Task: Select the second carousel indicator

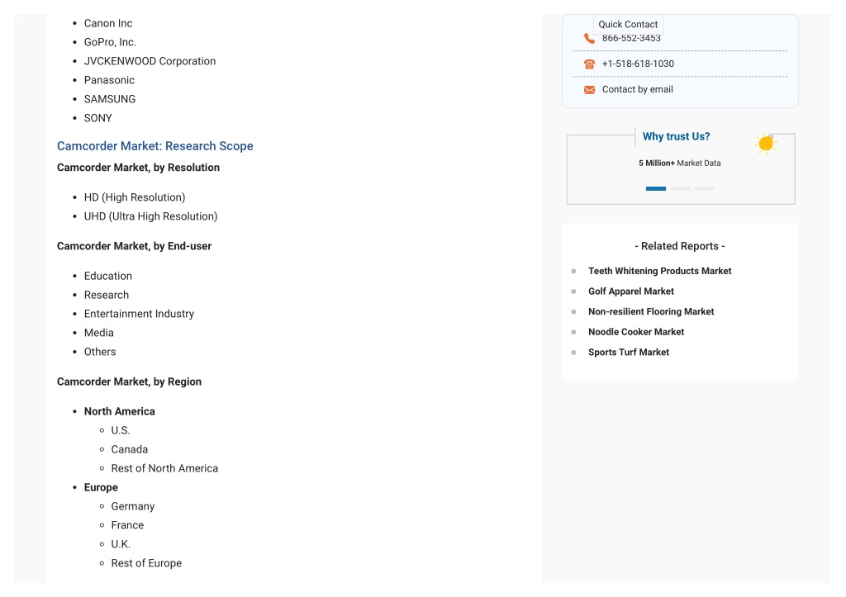Action: [x=680, y=189]
